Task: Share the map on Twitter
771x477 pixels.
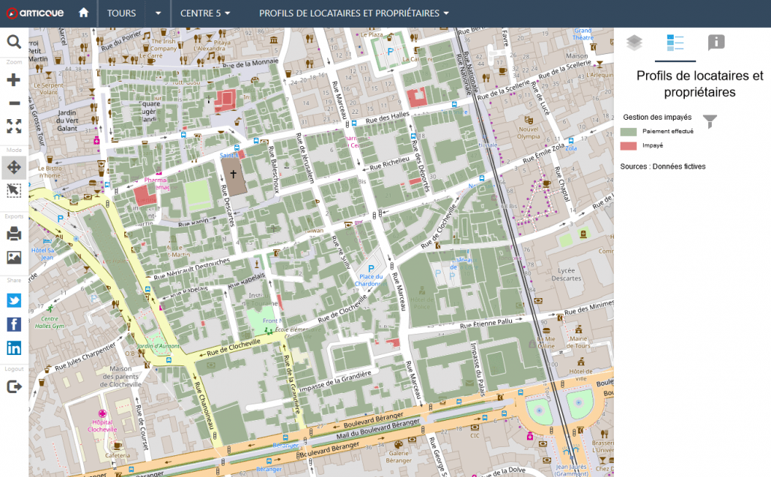Action: (13, 300)
